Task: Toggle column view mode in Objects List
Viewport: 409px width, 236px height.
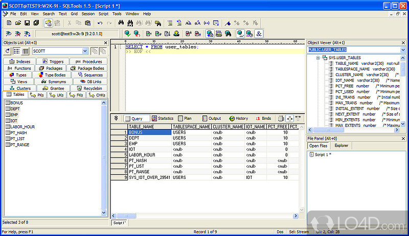Action: tap(25, 51)
